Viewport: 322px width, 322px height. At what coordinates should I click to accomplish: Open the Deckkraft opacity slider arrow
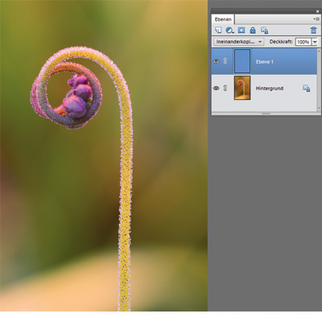click(x=315, y=42)
